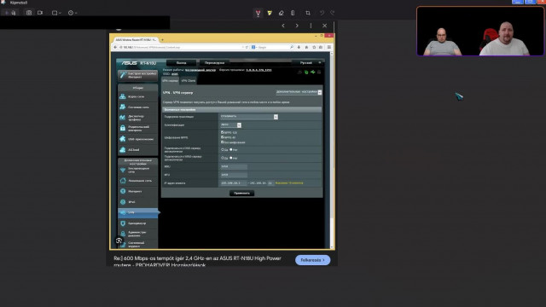Open the Русский language dropdown
This screenshot has width=546, height=307.
tap(307, 63)
